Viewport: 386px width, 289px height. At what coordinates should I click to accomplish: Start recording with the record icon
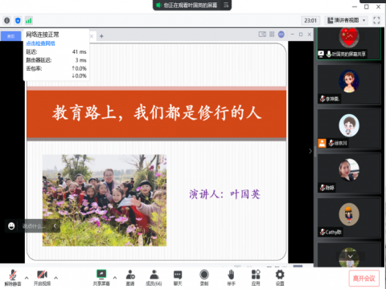pos(204,278)
